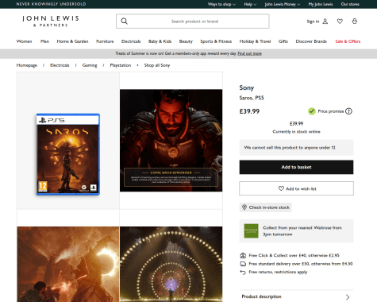Open the eclipse creature battle screenshot
The height and width of the screenshot is (302, 377).
coord(68,264)
